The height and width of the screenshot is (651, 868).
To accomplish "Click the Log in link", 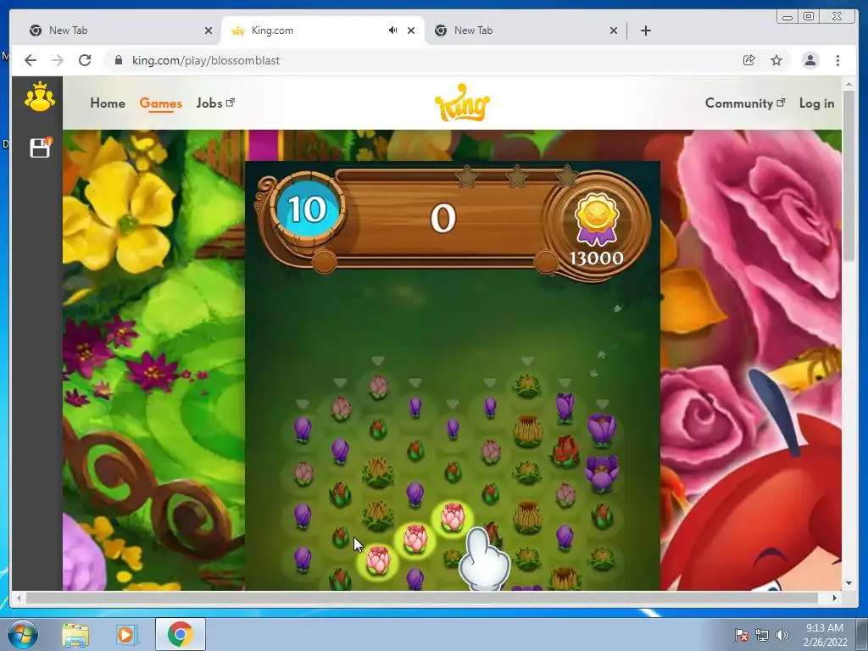I will point(816,103).
